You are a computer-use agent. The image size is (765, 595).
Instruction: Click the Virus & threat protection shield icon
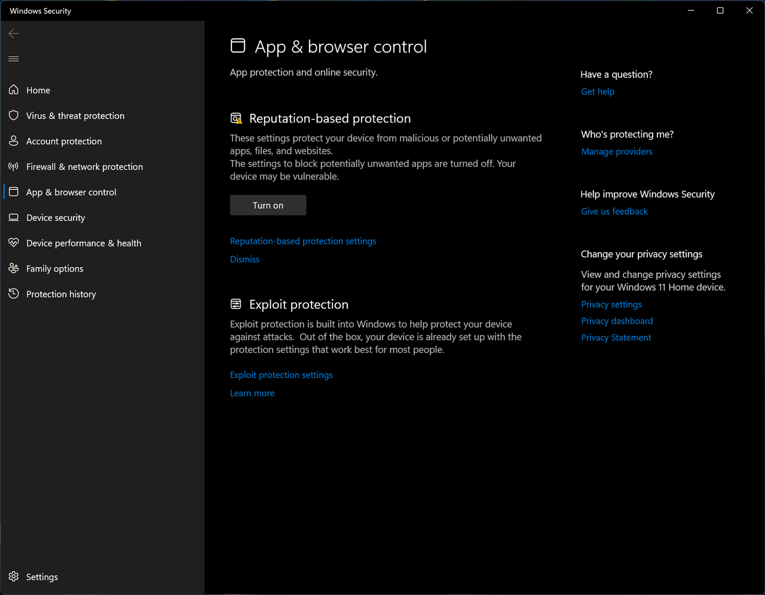(14, 115)
